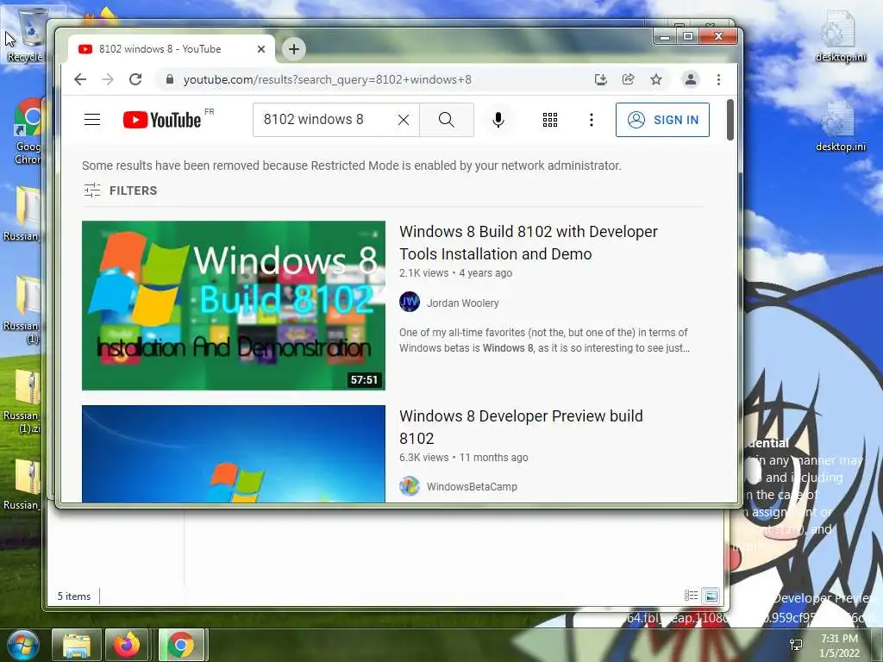The width and height of the screenshot is (883, 662).
Task: Open Chrome profile avatar menu
Action: [691, 79]
